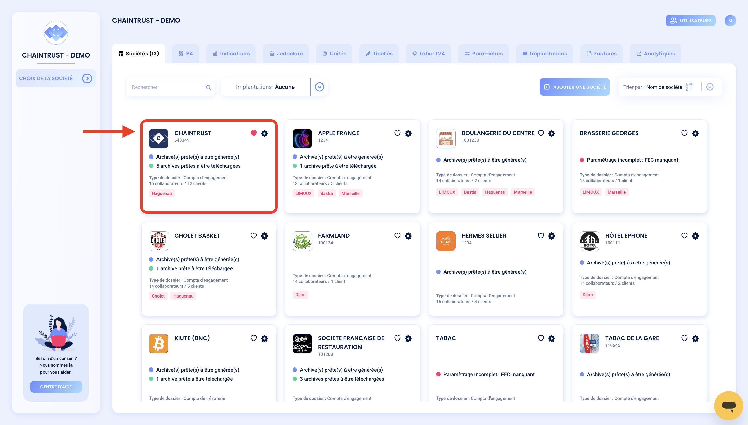This screenshot has width=748, height=425.
Task: Open settings gear for BOULANGERIE DU CENTRE
Action: pyautogui.click(x=552, y=133)
